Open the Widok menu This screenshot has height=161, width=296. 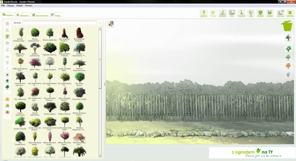pos(19,5)
